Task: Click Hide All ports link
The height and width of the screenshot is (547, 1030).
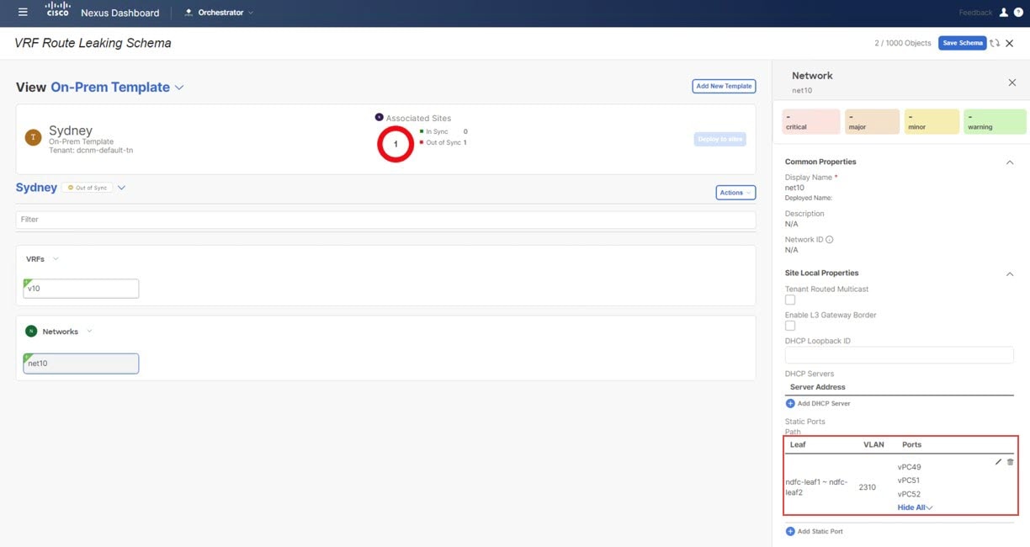Action: tap(915, 507)
